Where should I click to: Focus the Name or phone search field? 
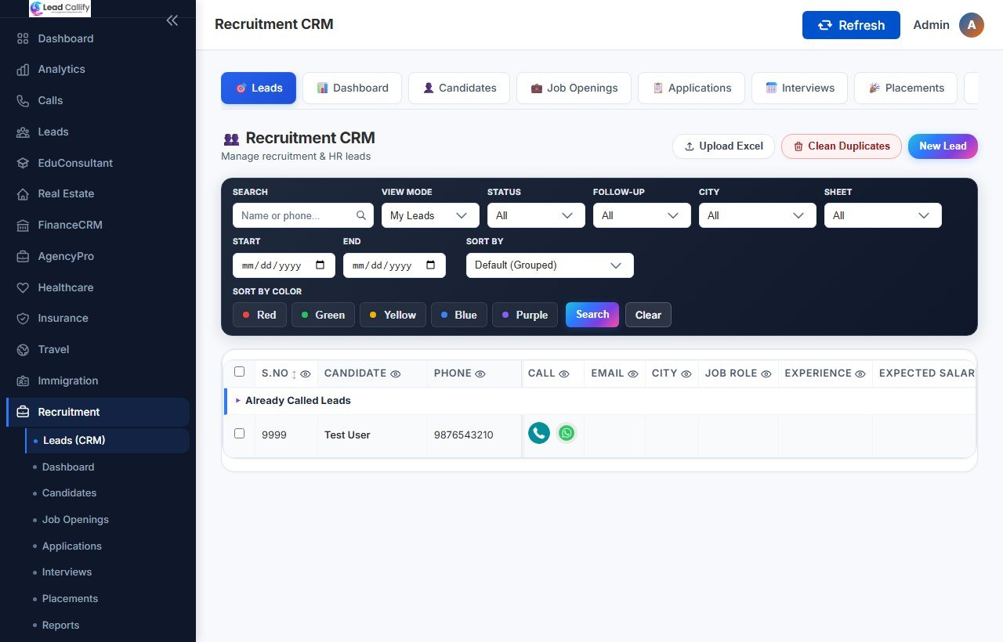pyautogui.click(x=303, y=215)
